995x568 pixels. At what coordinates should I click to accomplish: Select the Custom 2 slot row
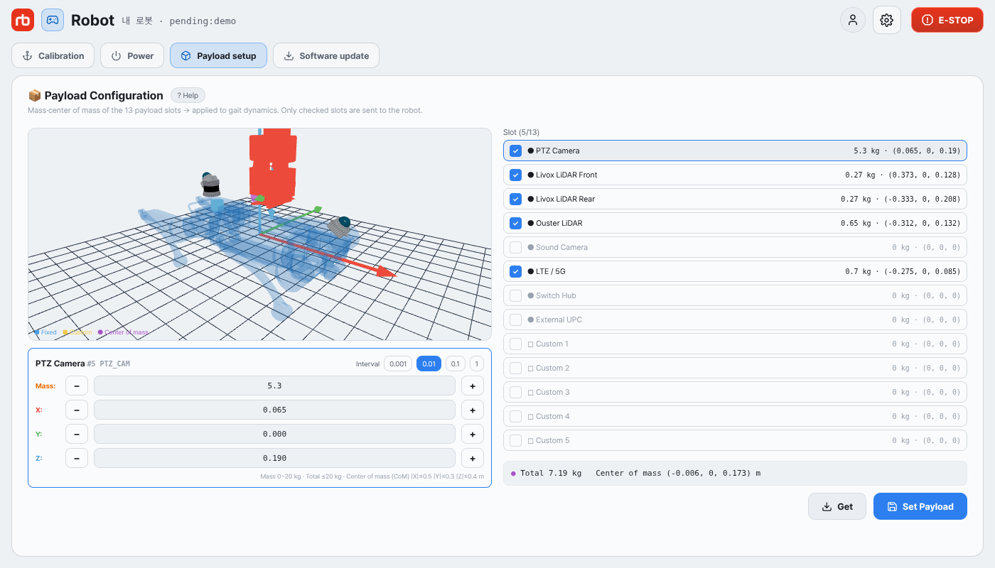tap(735, 368)
